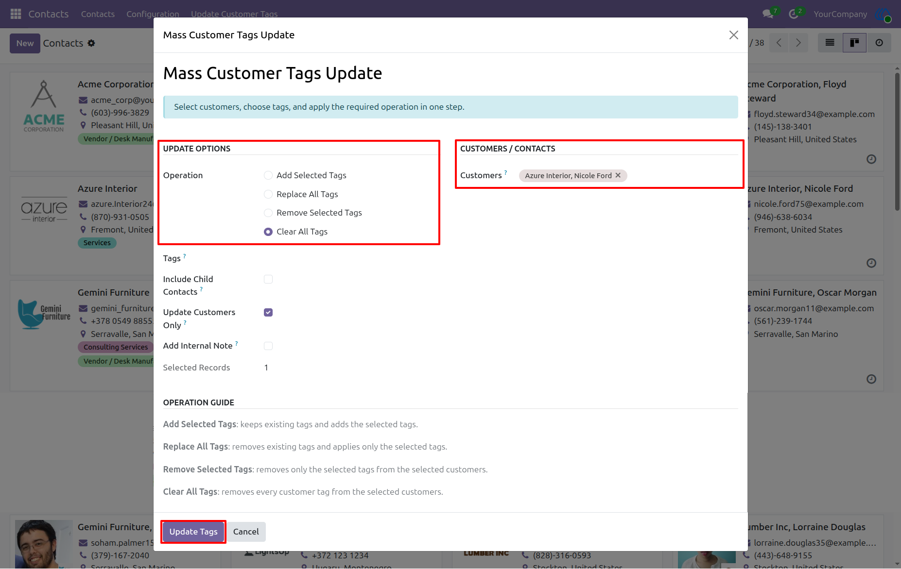The width and height of the screenshot is (901, 569).
Task: Remove the Azure Interior, Nicole Ford customer tag
Action: click(x=618, y=175)
